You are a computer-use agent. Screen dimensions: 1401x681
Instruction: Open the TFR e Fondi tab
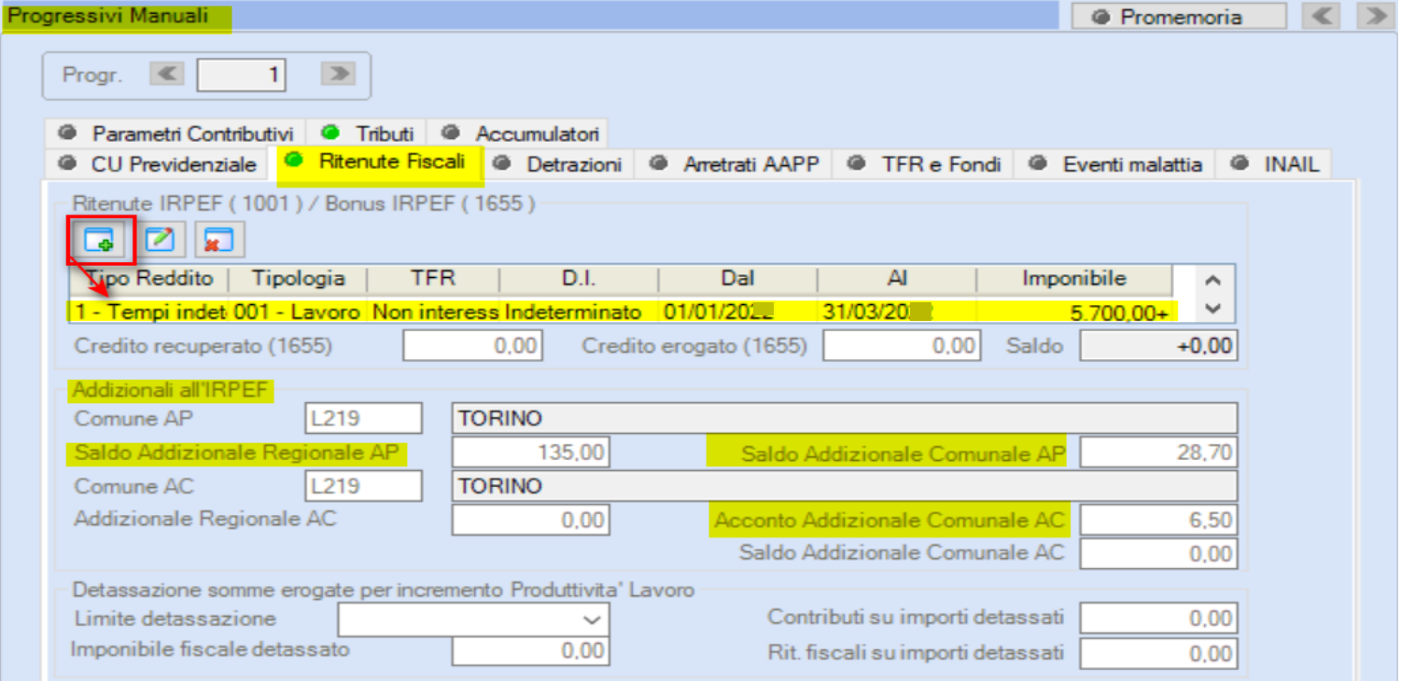(923, 164)
